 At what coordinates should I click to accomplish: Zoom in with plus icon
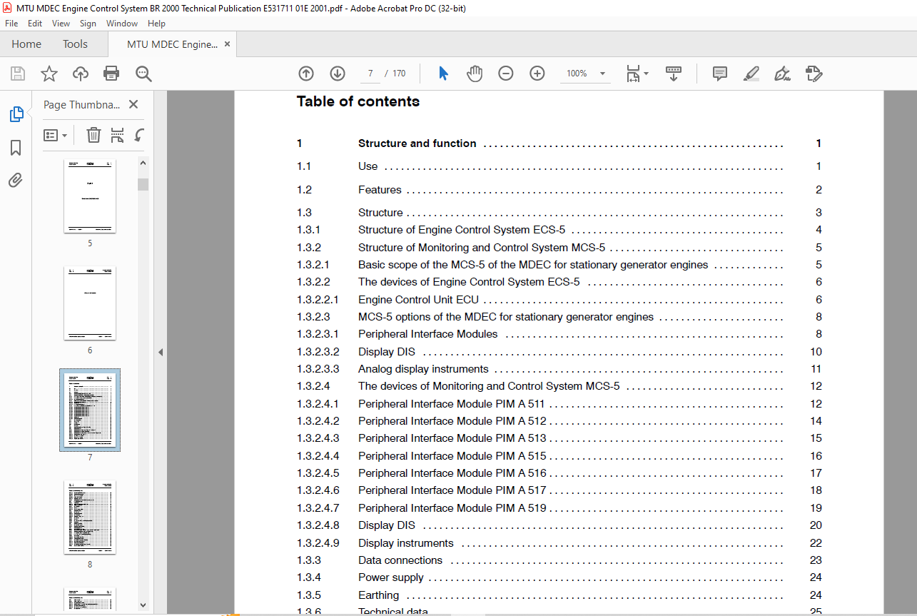pos(537,74)
